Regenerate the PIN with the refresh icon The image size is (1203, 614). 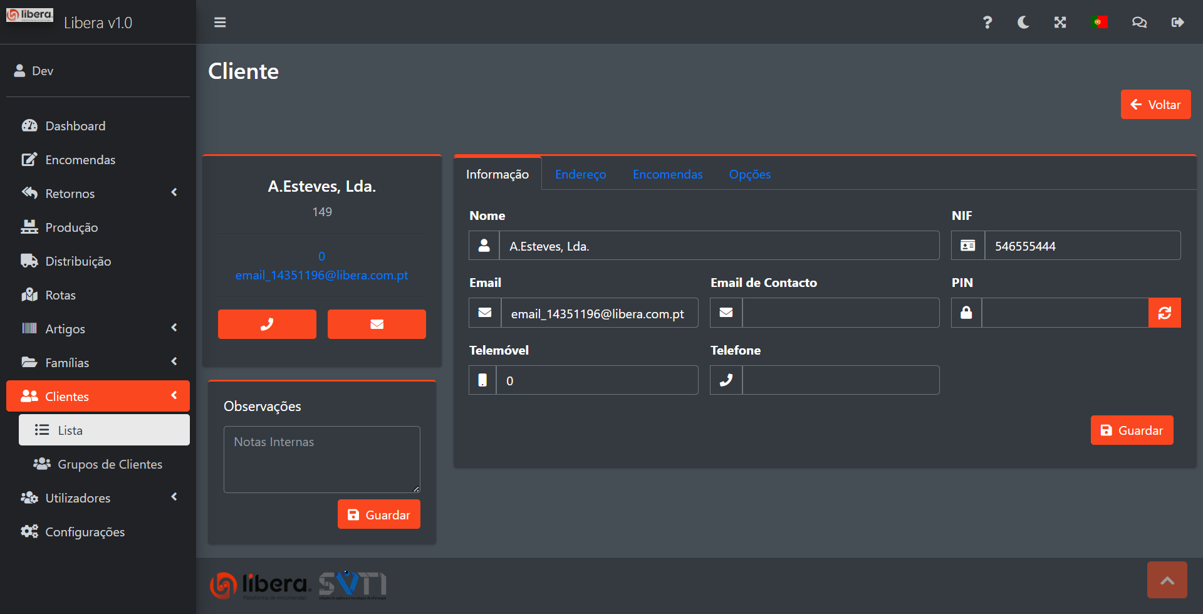[1164, 313]
